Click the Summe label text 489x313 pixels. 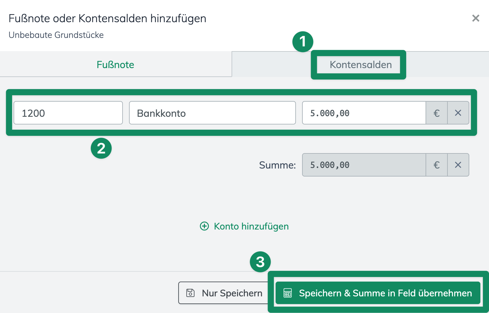(x=277, y=165)
